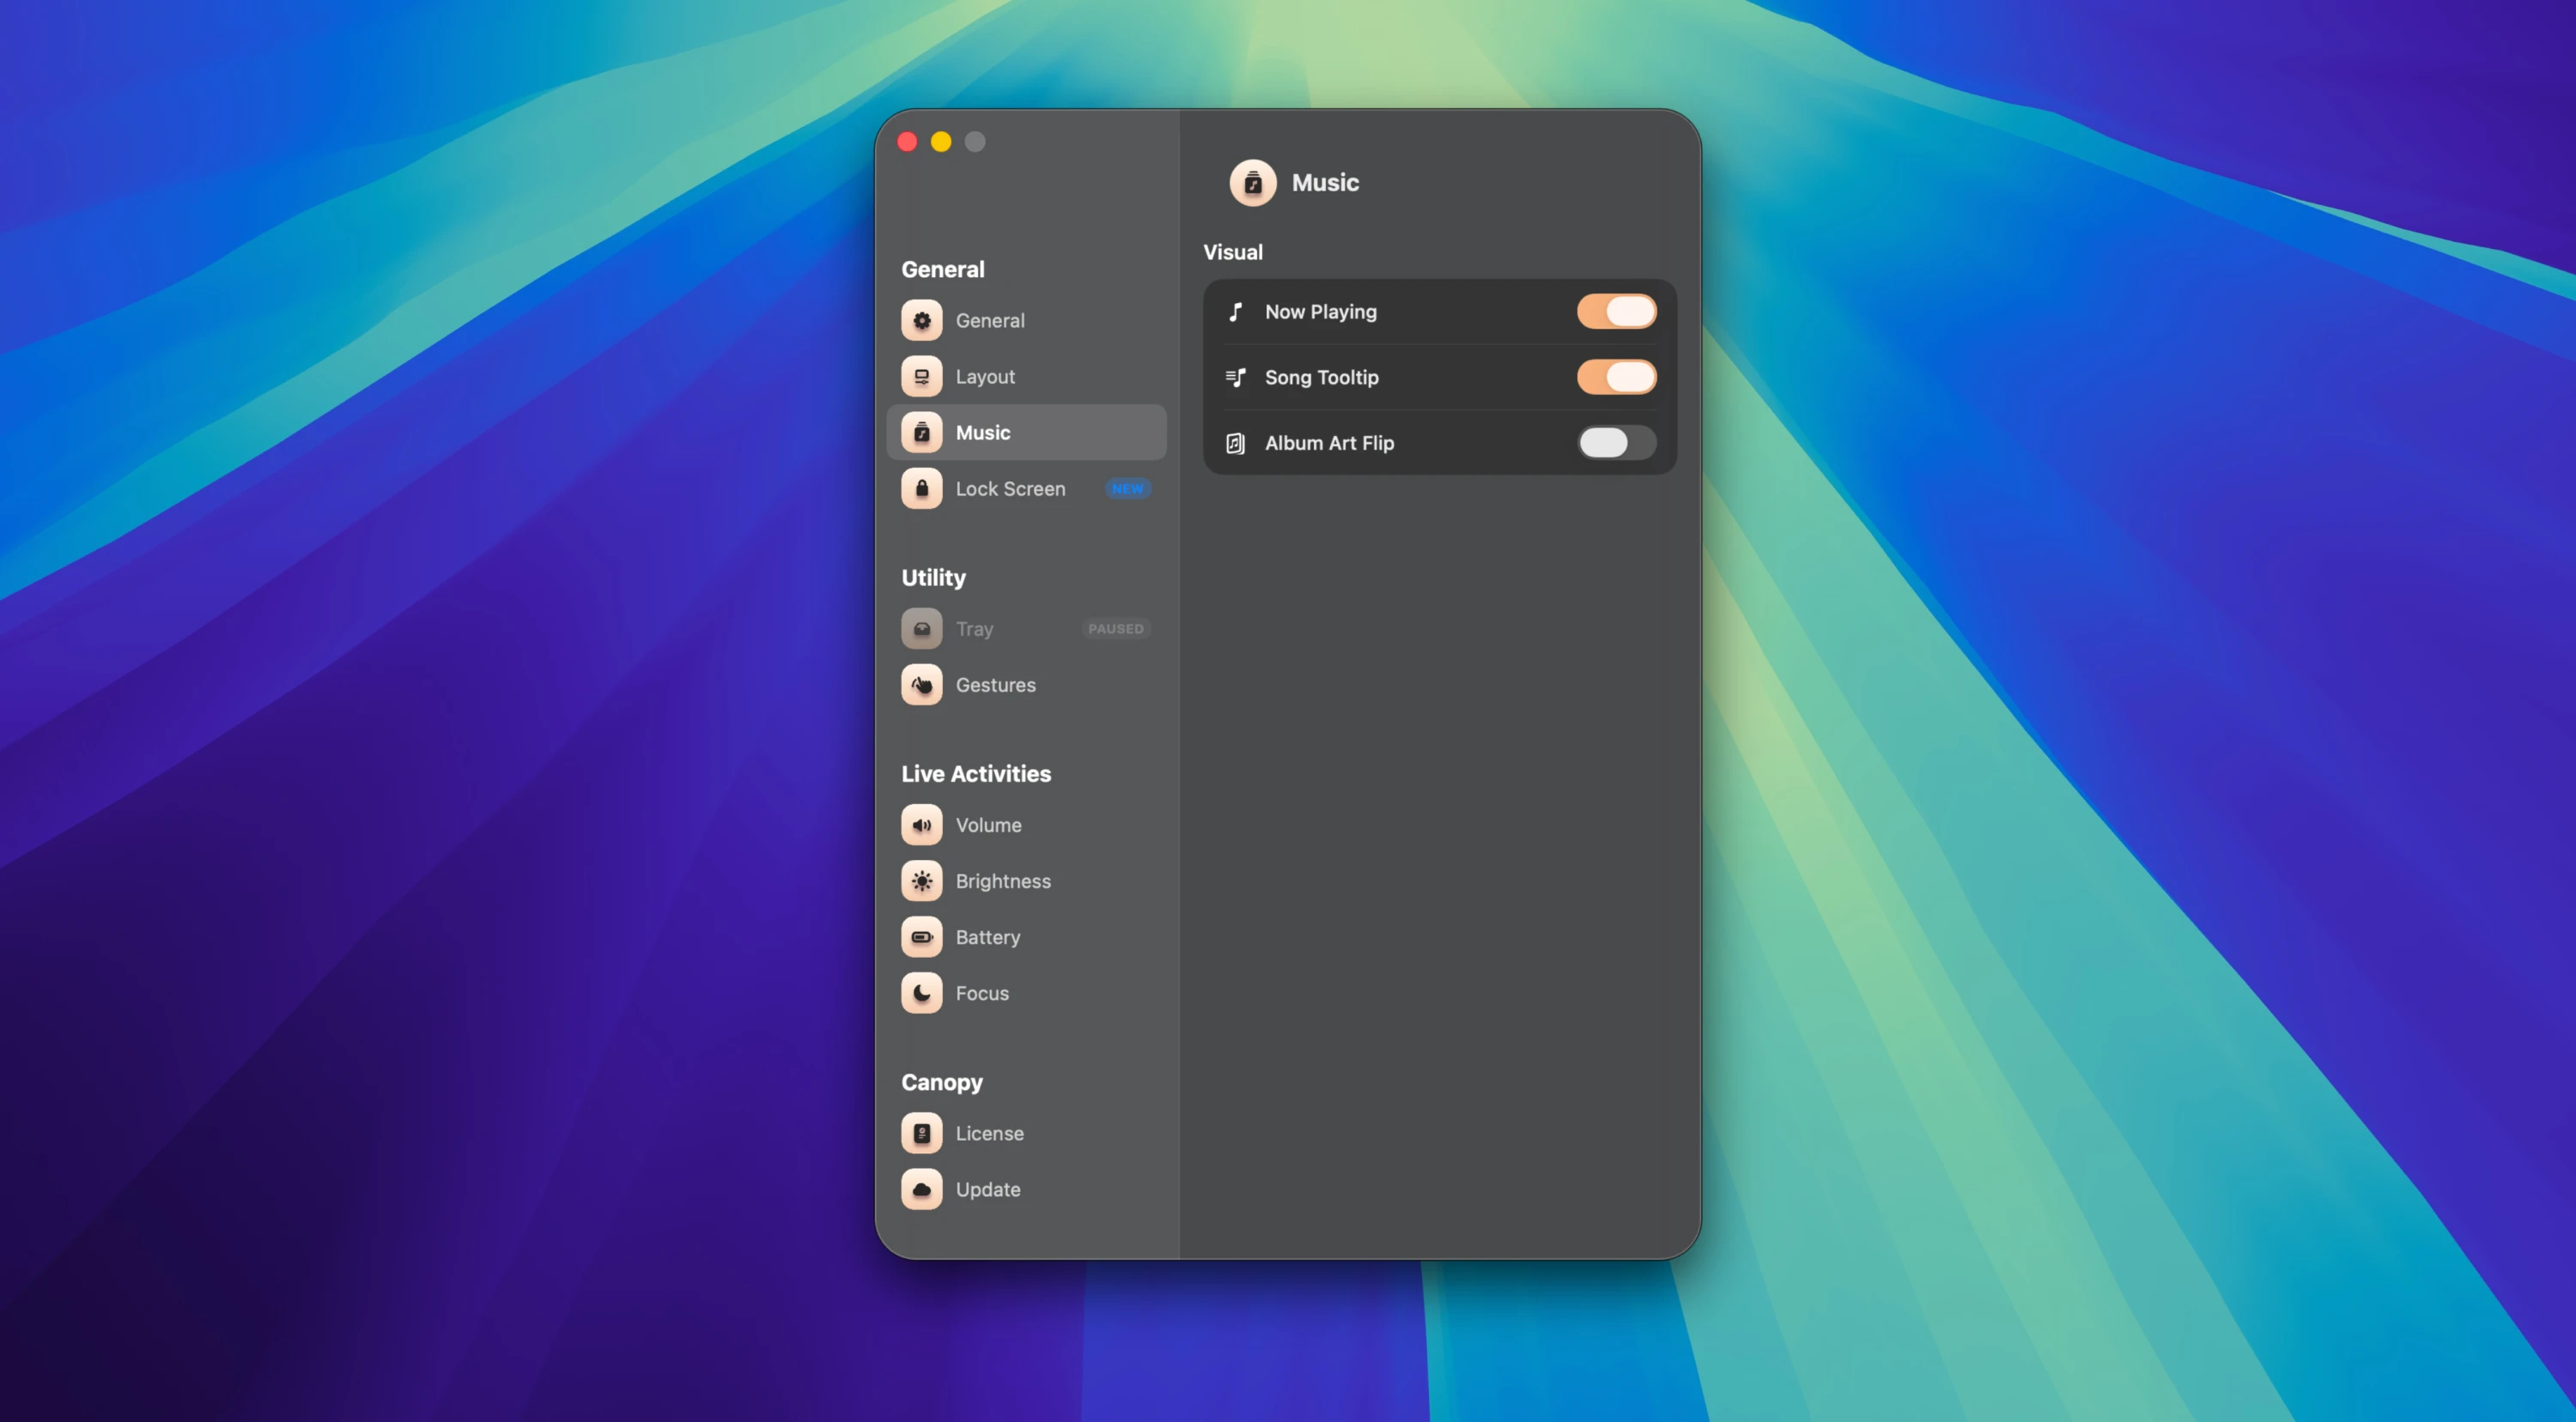Click the Album Art Flip icon
This screenshot has height=1422, width=2576.
tap(1236, 443)
